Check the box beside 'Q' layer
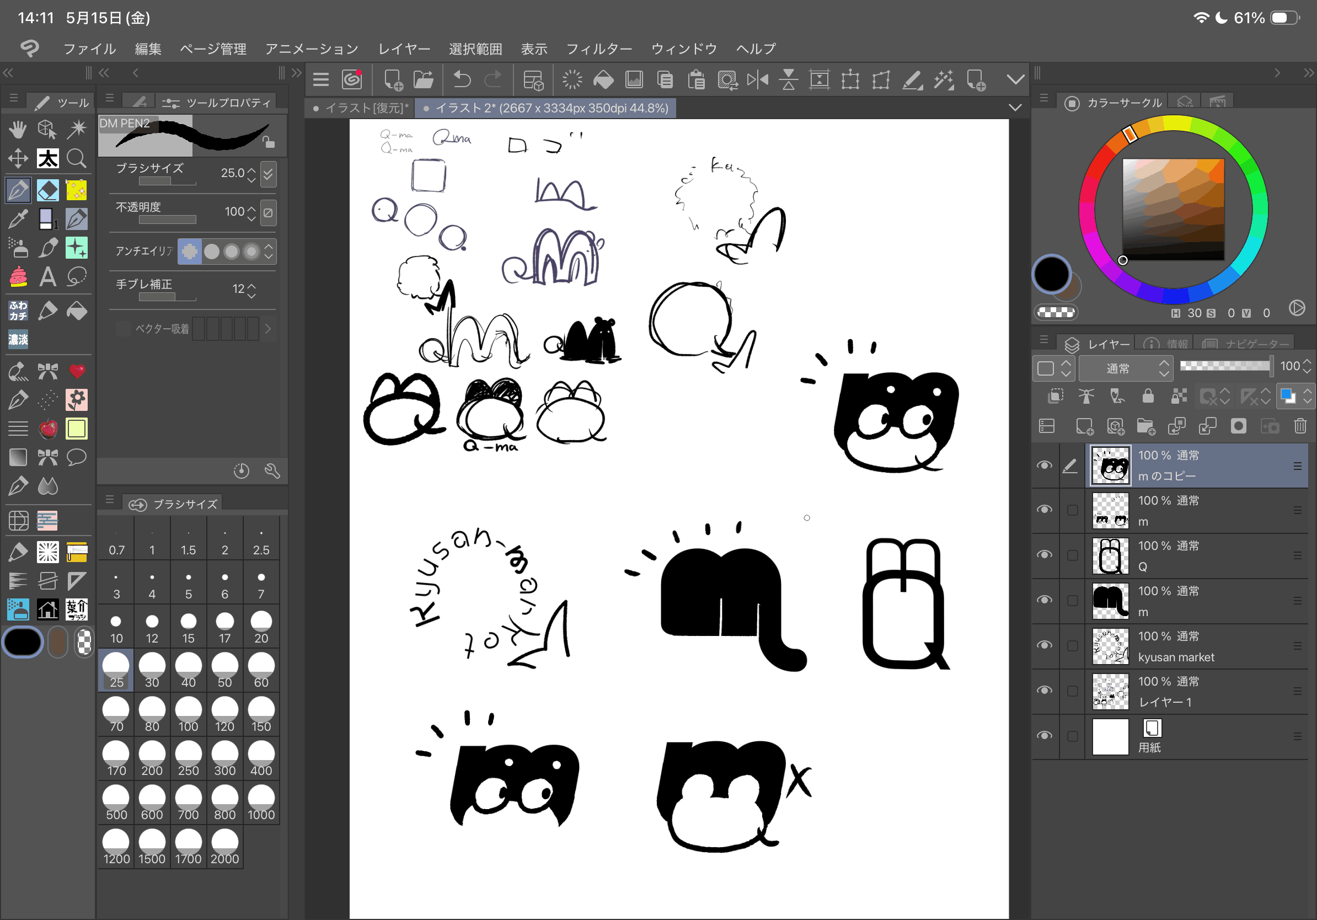 pos(1072,555)
